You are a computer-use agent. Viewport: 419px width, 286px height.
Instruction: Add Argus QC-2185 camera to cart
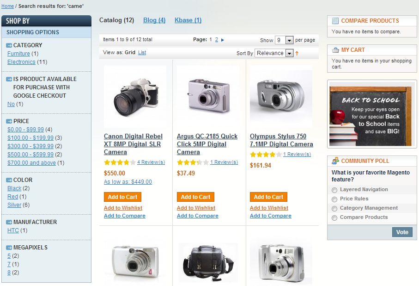195,197
